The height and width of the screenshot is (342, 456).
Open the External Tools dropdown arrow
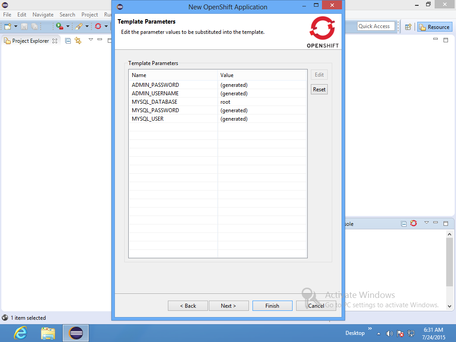(x=68, y=26)
